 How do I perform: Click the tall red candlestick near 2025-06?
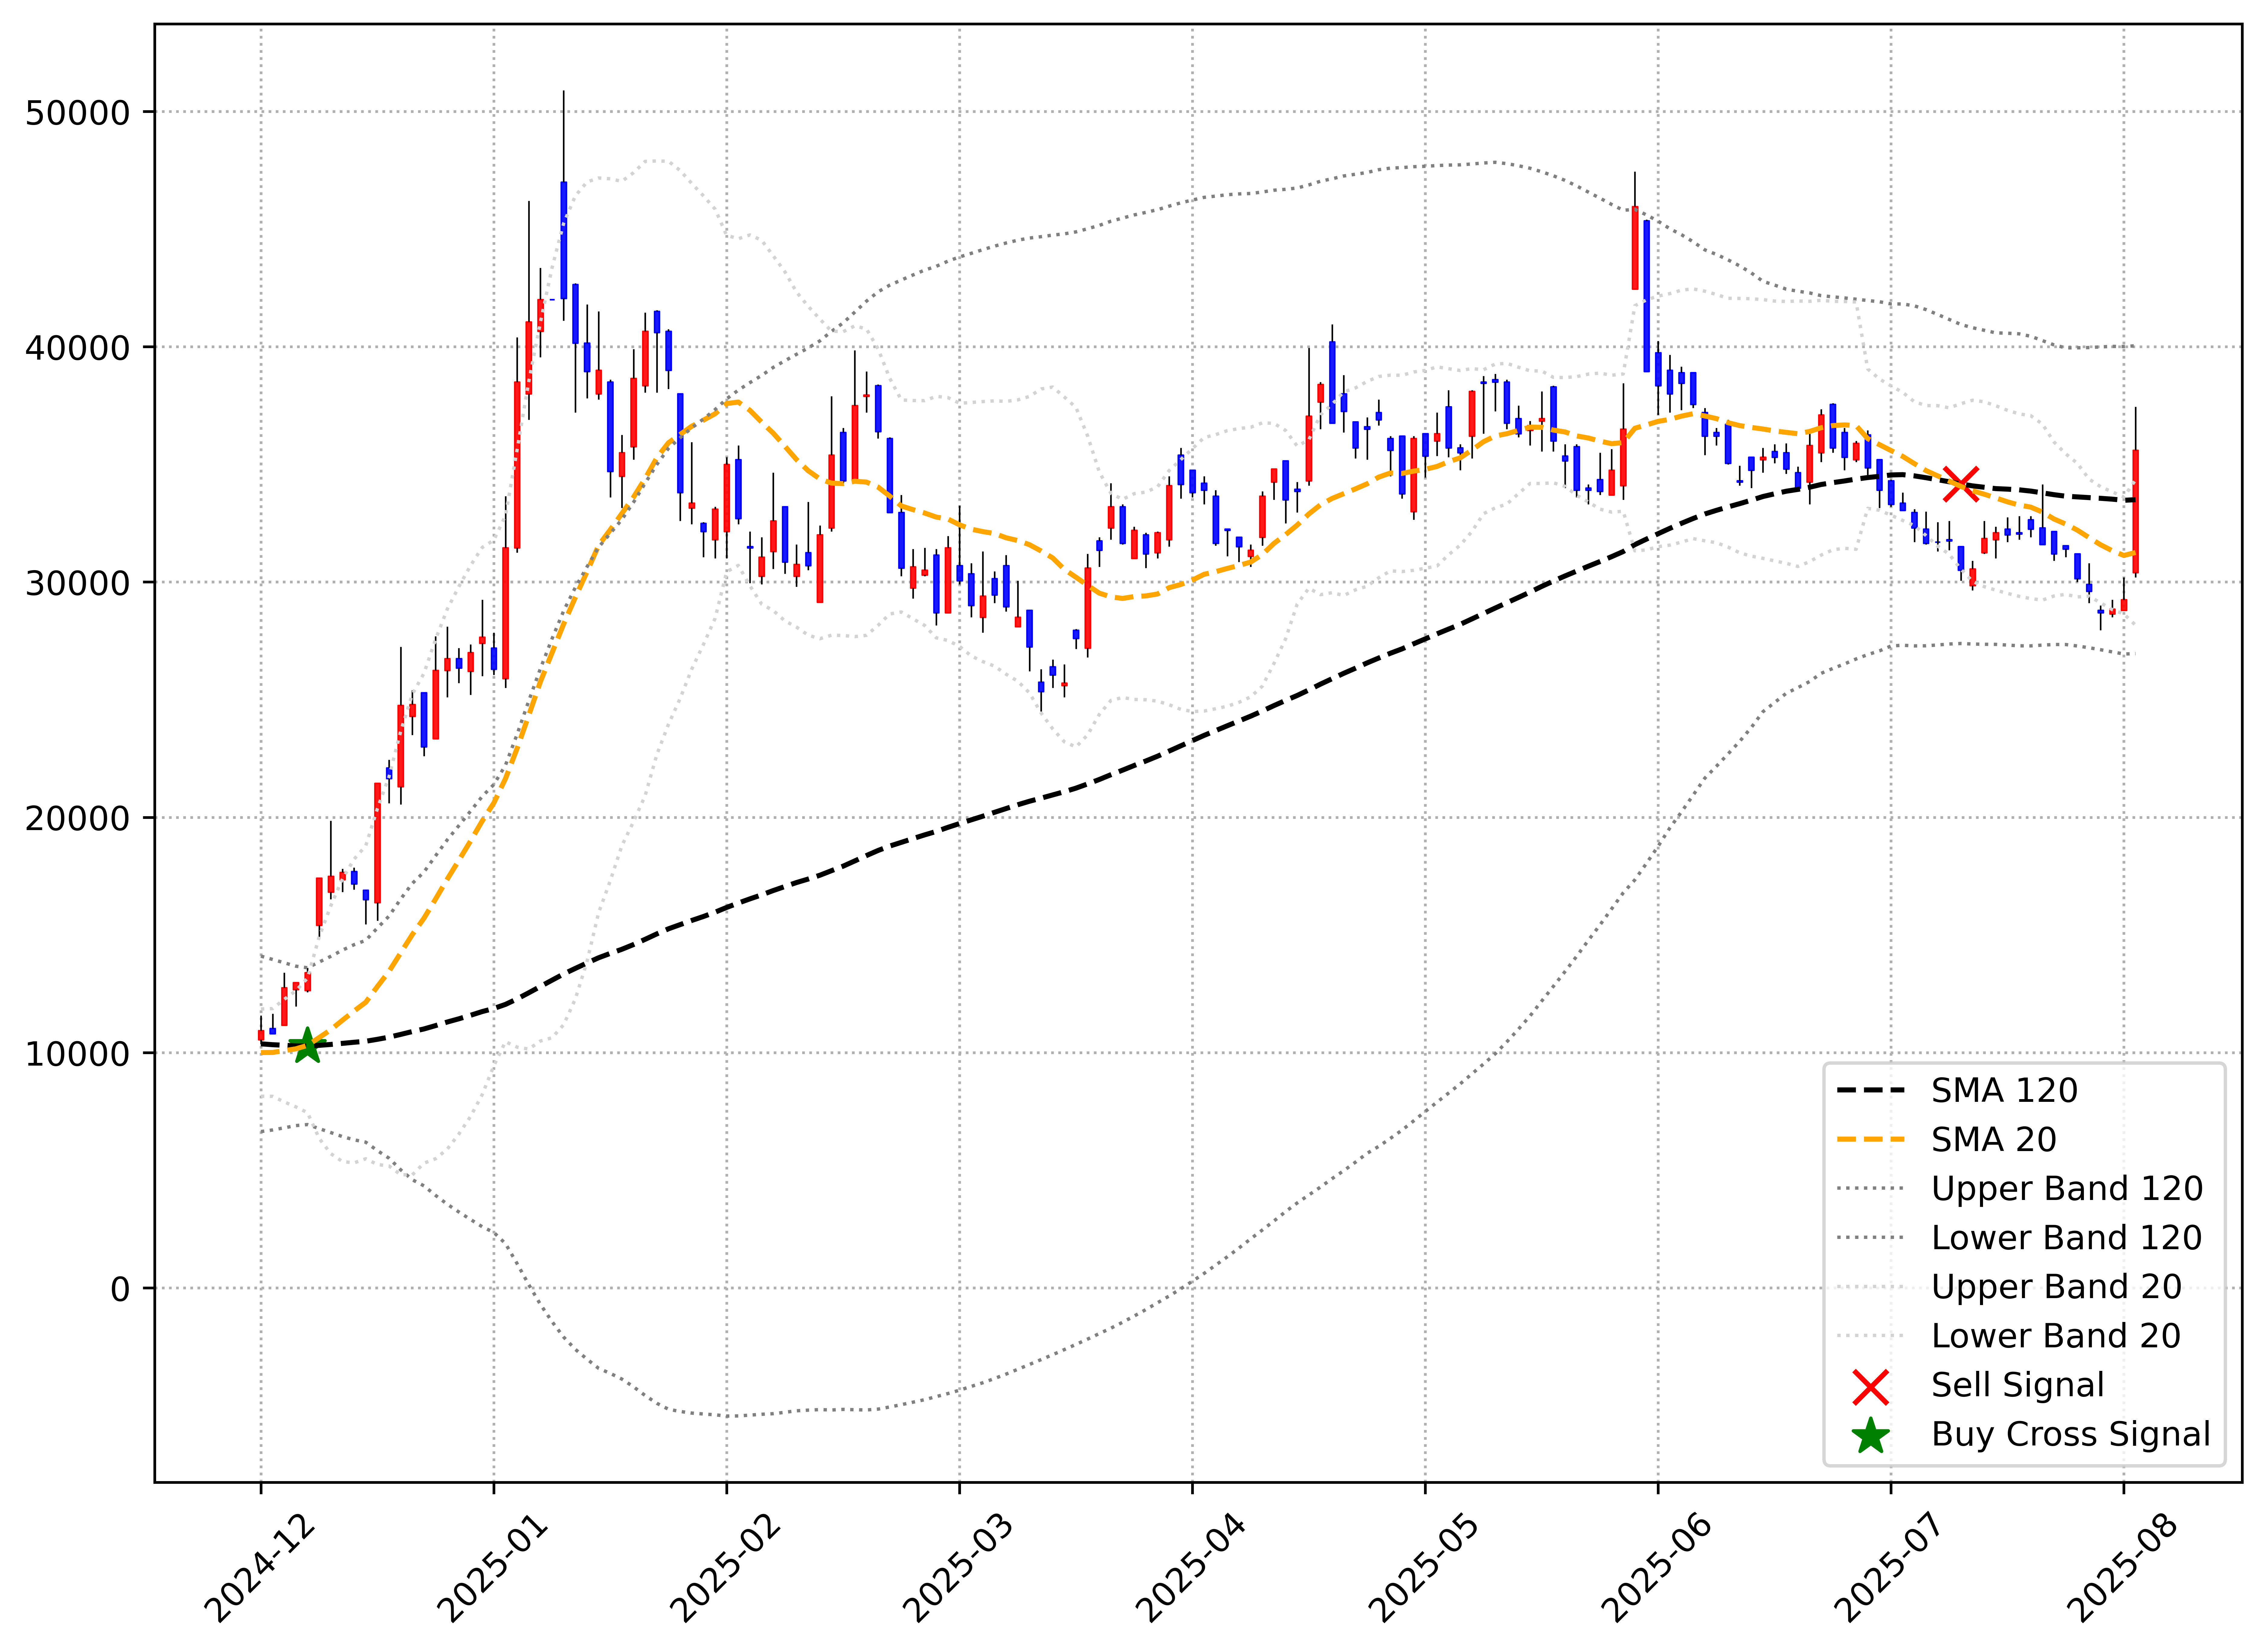(x=1635, y=248)
